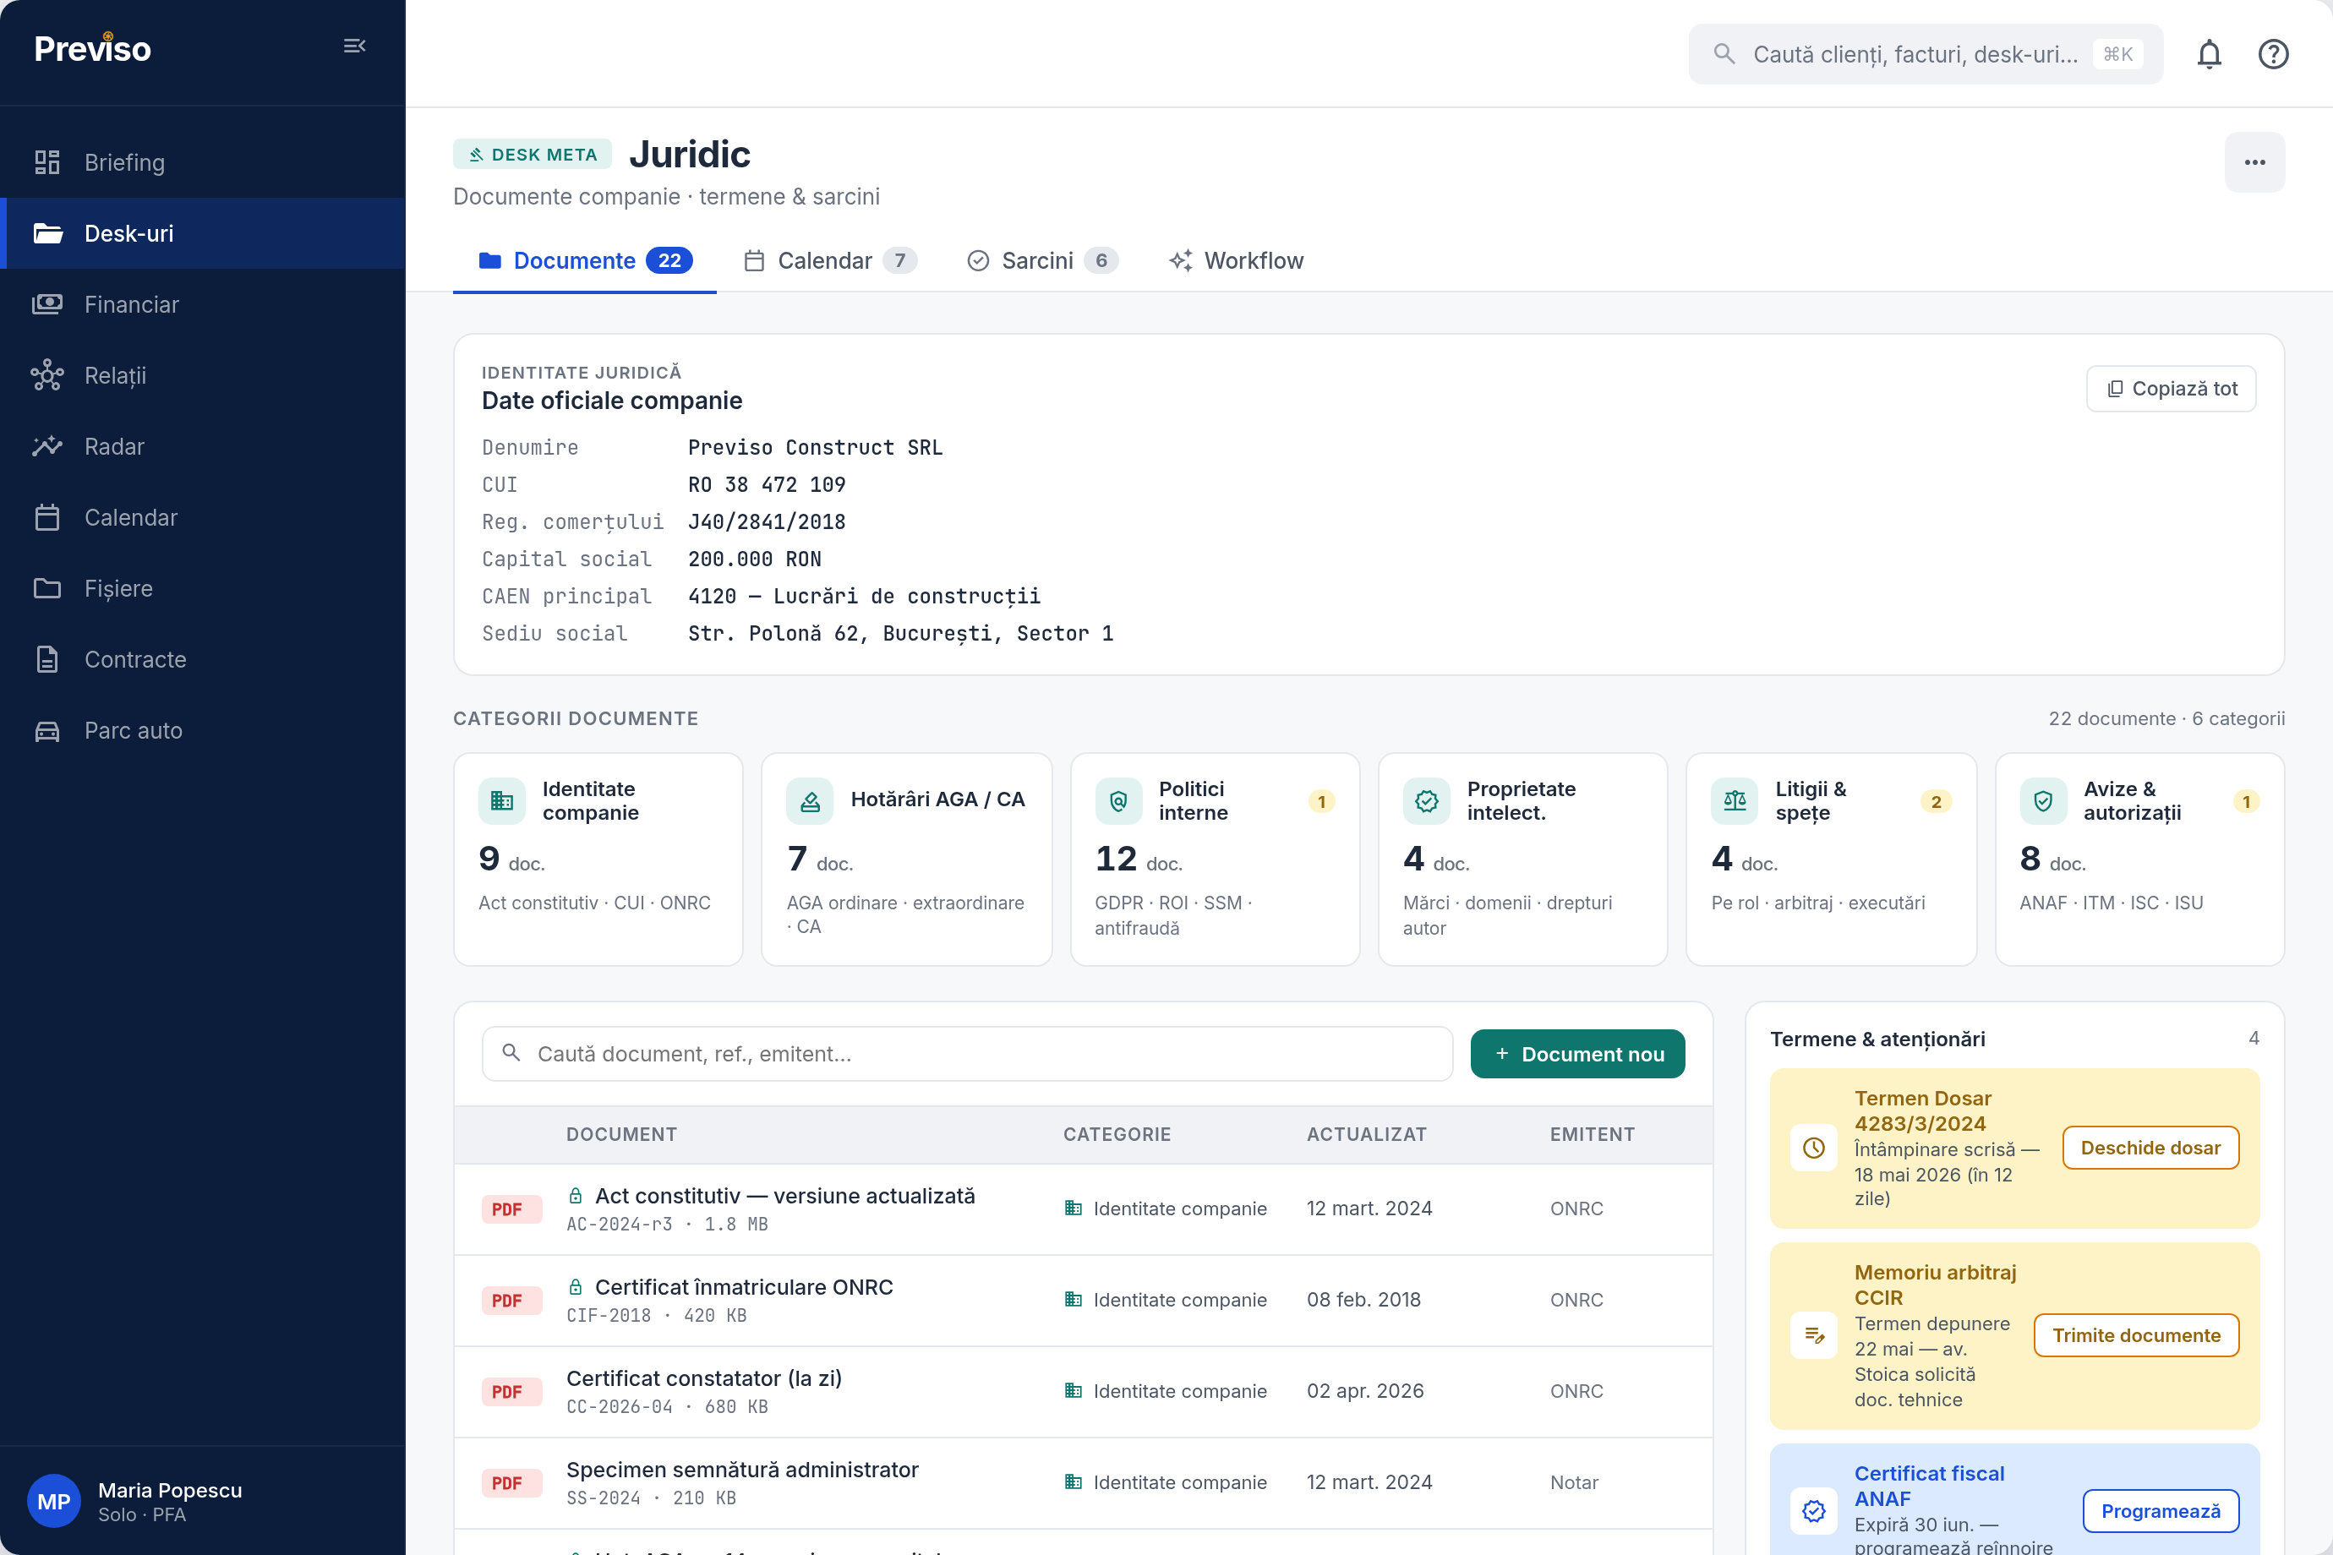This screenshot has height=1555, width=2333.
Task: Click the Previso logo
Action: click(92, 47)
